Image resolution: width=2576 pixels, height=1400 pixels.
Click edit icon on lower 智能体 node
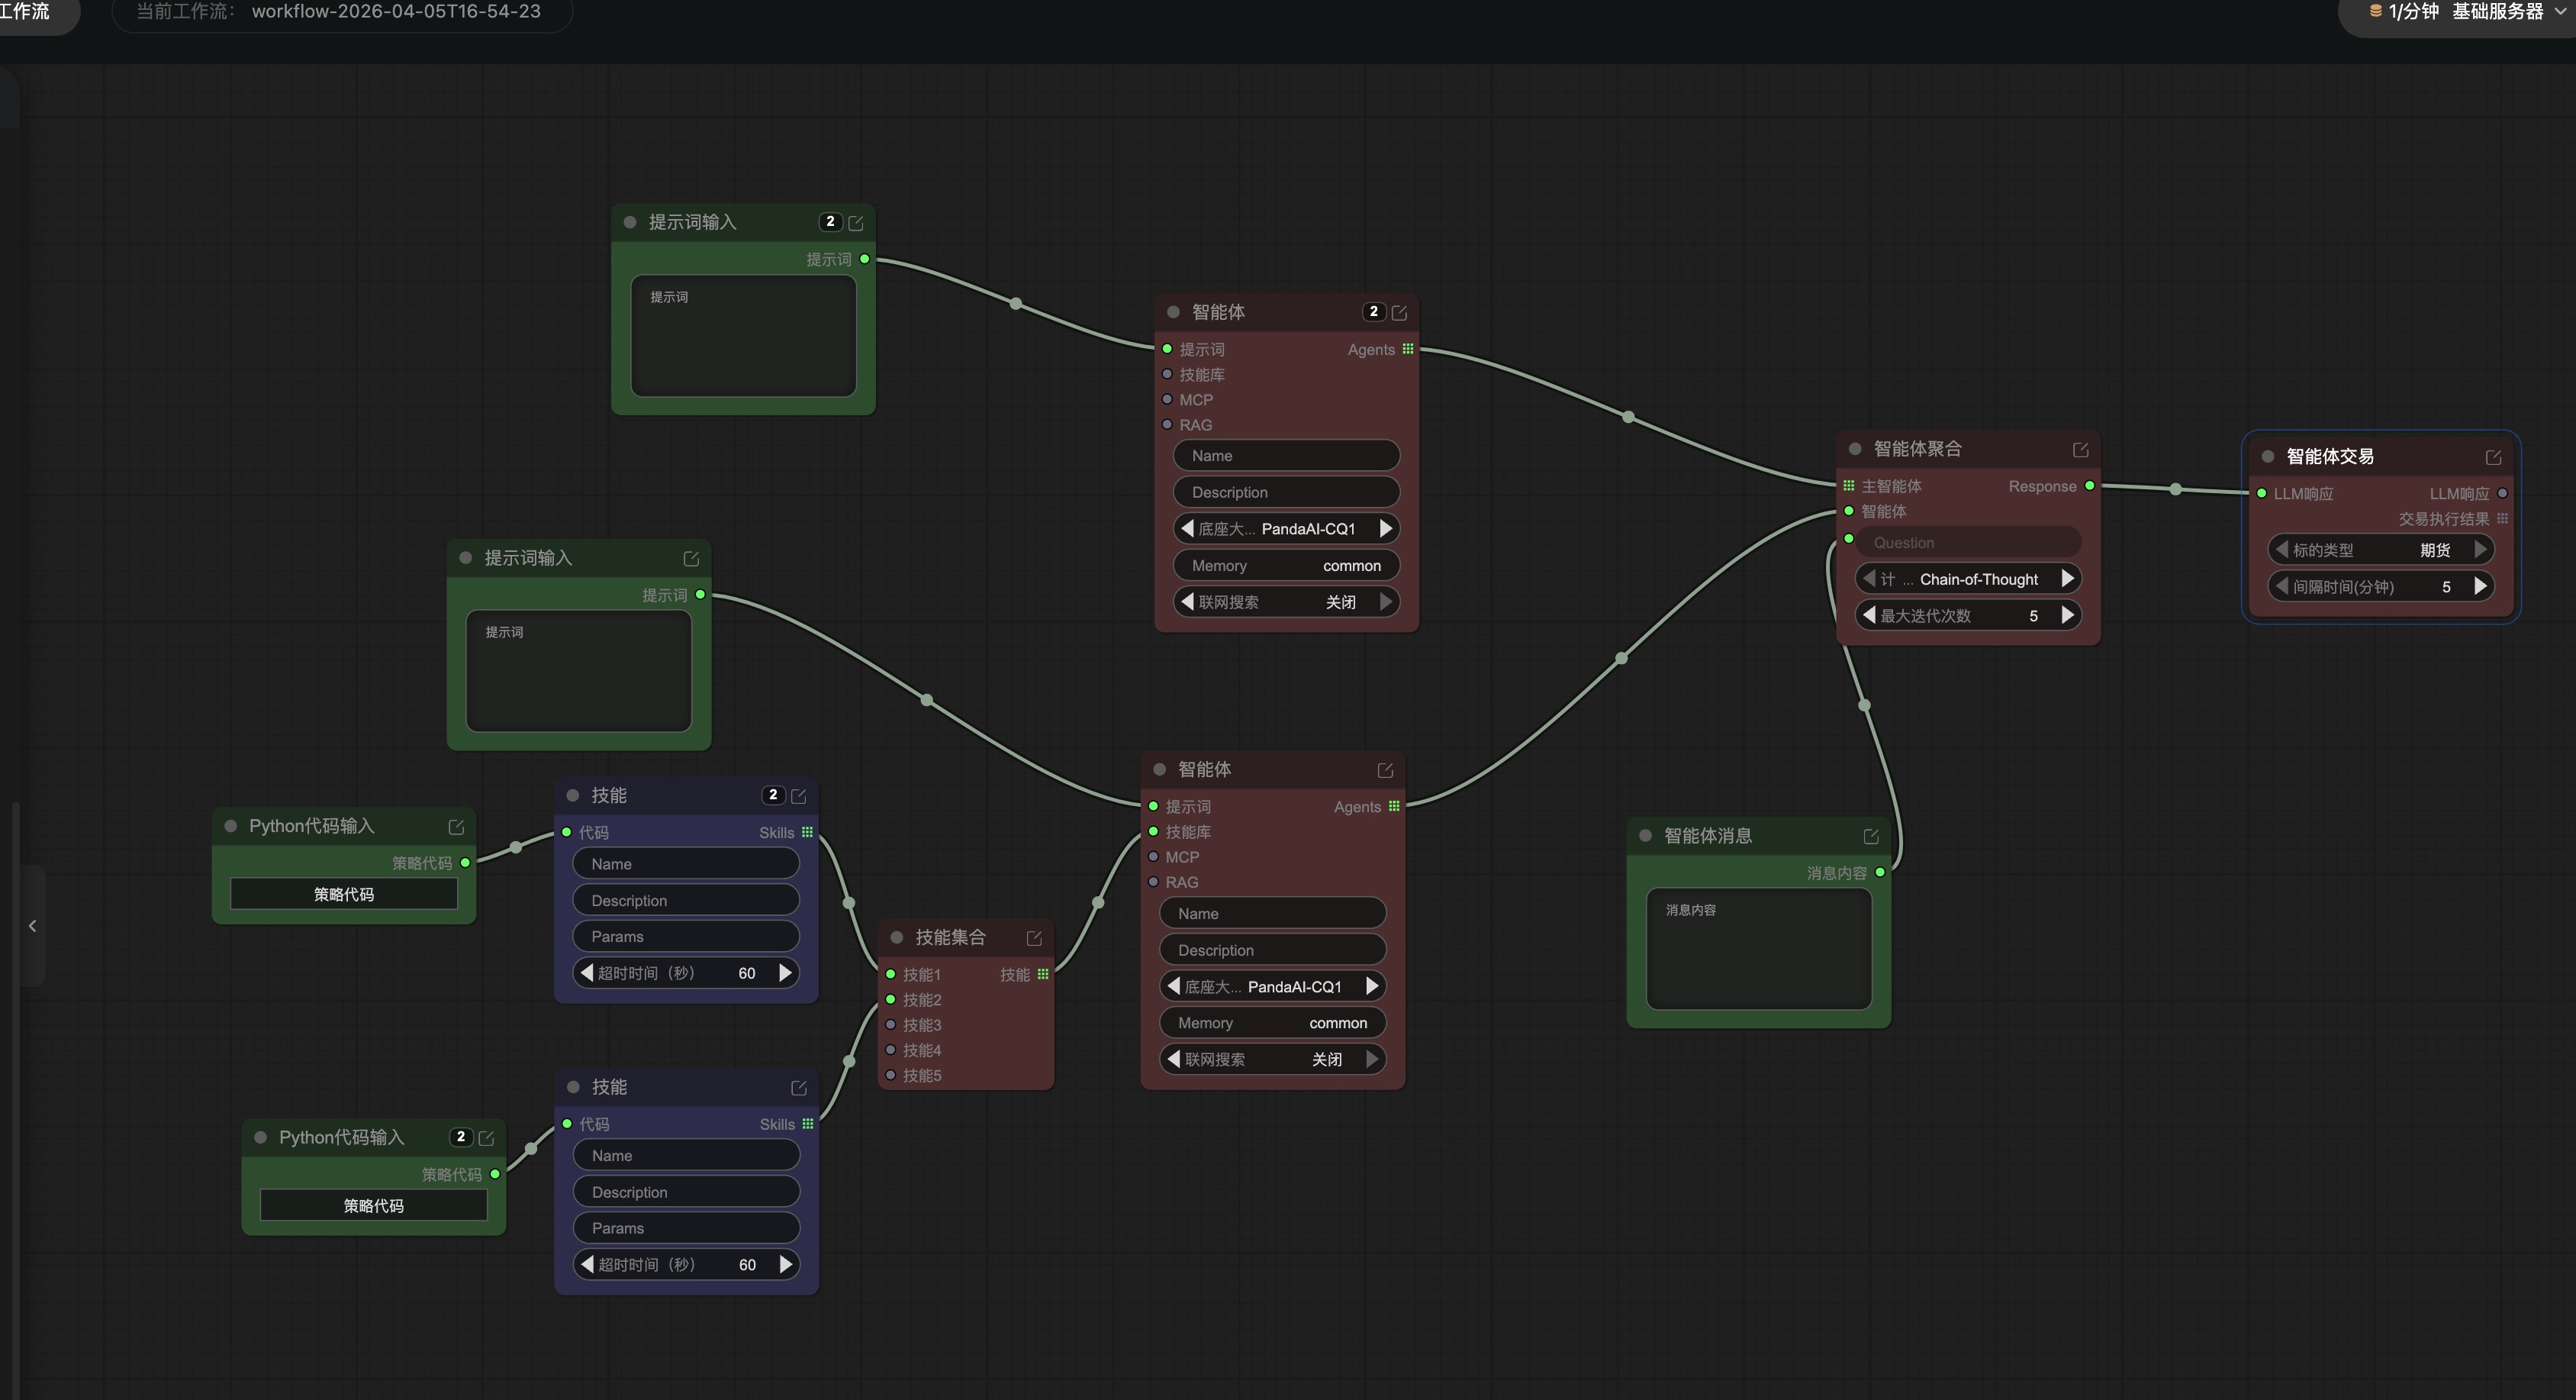point(1385,770)
